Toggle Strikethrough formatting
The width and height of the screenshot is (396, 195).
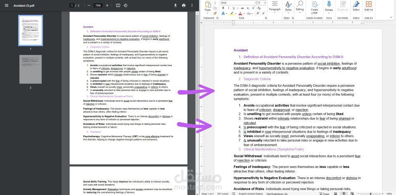coord(242,8)
